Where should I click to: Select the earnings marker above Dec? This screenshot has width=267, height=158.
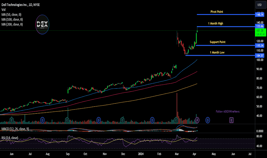click(x=122, y=120)
